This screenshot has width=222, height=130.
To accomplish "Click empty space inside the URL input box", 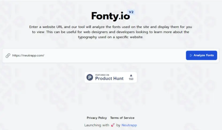I will 113,56.
